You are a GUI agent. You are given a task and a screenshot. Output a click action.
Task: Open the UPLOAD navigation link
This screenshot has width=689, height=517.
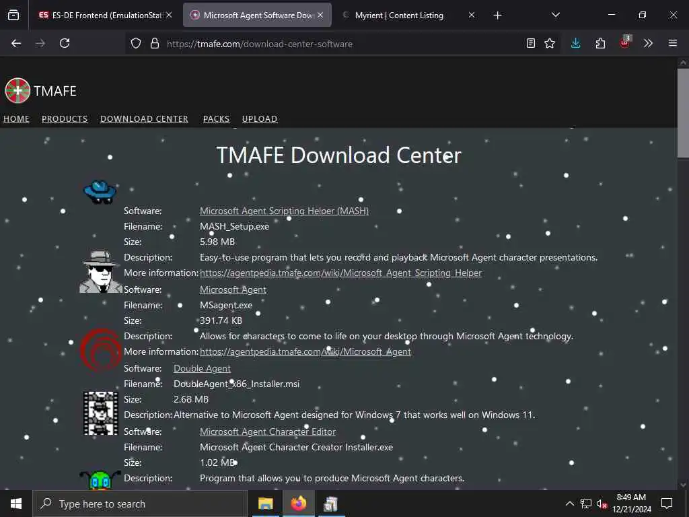260,118
